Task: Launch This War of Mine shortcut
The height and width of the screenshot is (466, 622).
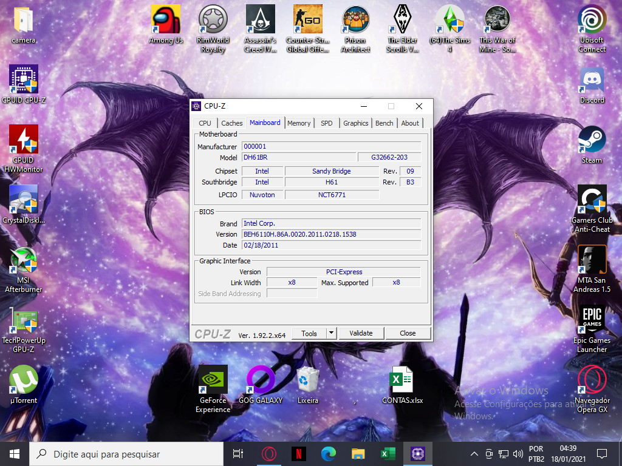Action: (497, 29)
